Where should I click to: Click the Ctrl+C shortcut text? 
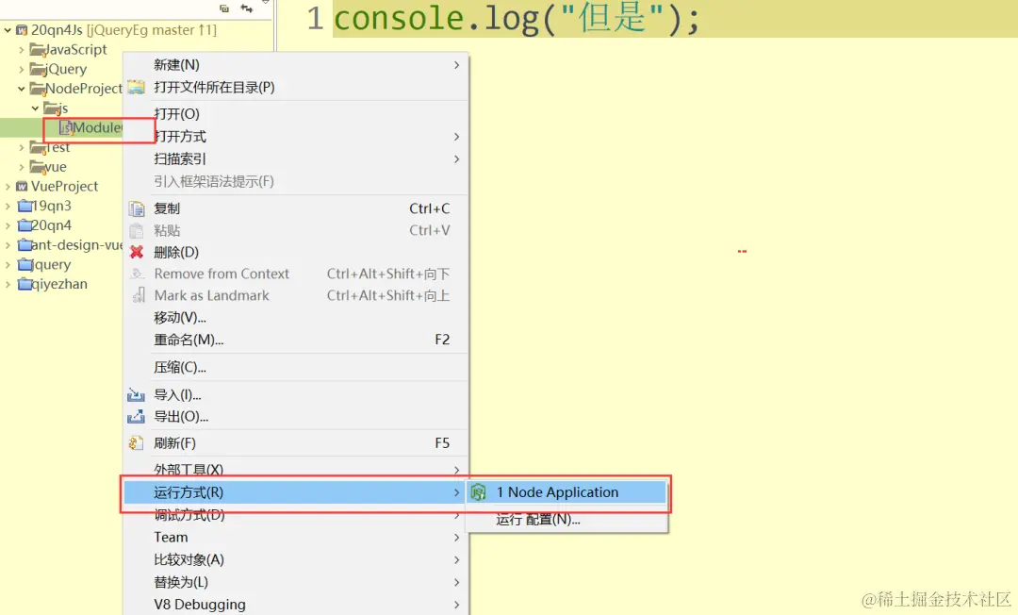coord(429,208)
